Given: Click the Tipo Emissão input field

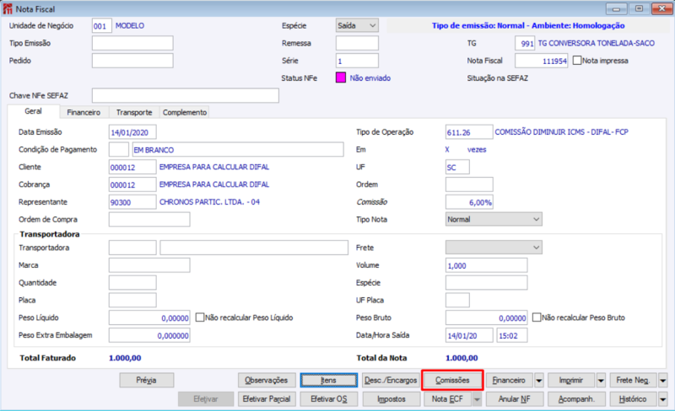Looking at the screenshot, I should [x=132, y=43].
